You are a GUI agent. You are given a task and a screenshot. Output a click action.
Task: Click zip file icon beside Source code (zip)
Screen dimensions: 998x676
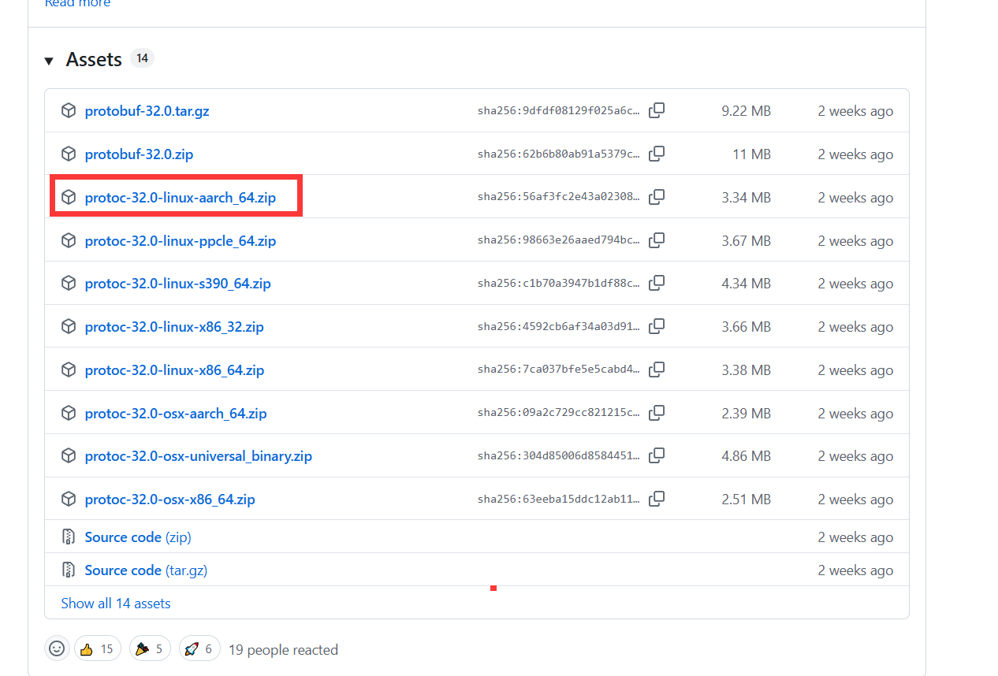tap(69, 537)
